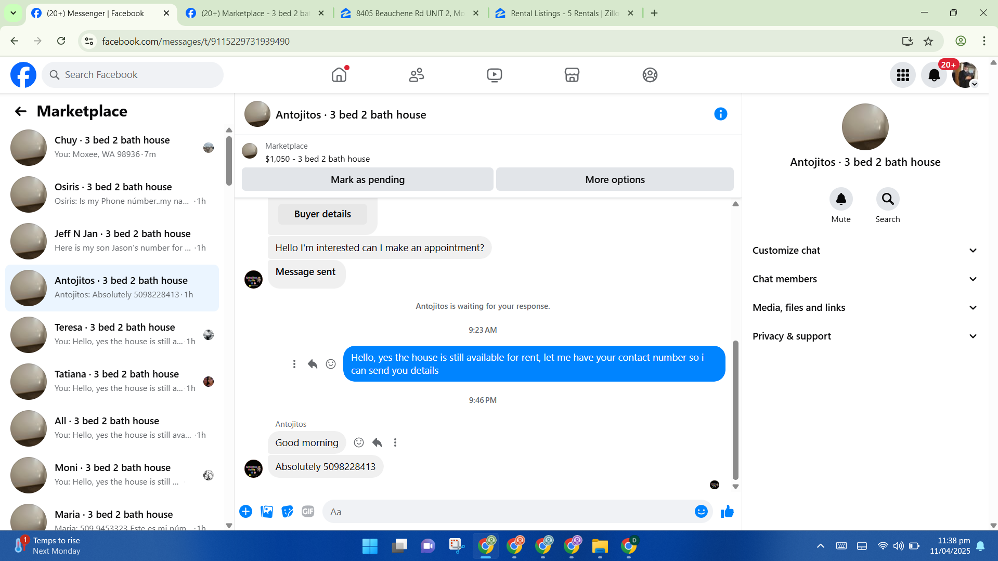Switch to the Rental Listings Zillow tab
Image resolution: width=998 pixels, height=561 pixels.
click(565, 14)
